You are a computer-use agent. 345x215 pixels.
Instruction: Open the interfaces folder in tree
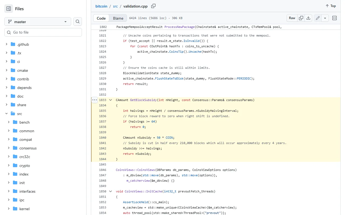tap(27, 191)
